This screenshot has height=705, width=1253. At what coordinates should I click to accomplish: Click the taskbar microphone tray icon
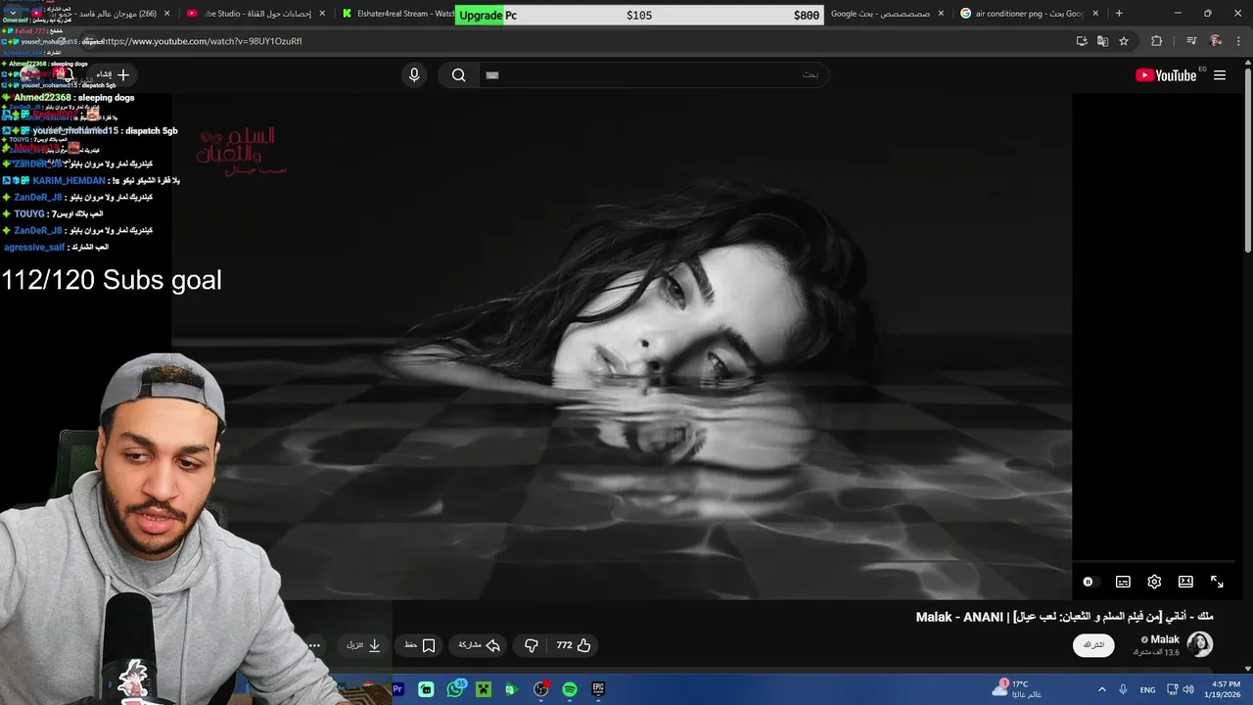tap(1123, 689)
